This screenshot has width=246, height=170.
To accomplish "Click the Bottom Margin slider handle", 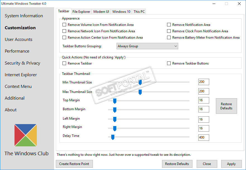I will 115,110.
